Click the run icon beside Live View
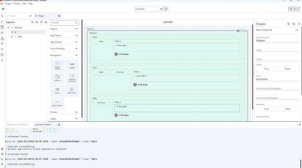This screenshot has height=168, width=302. [166, 9]
